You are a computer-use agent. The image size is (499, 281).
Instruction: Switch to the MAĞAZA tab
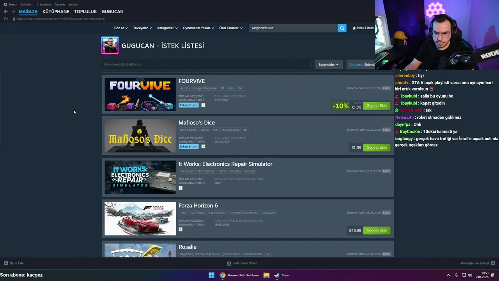click(28, 12)
